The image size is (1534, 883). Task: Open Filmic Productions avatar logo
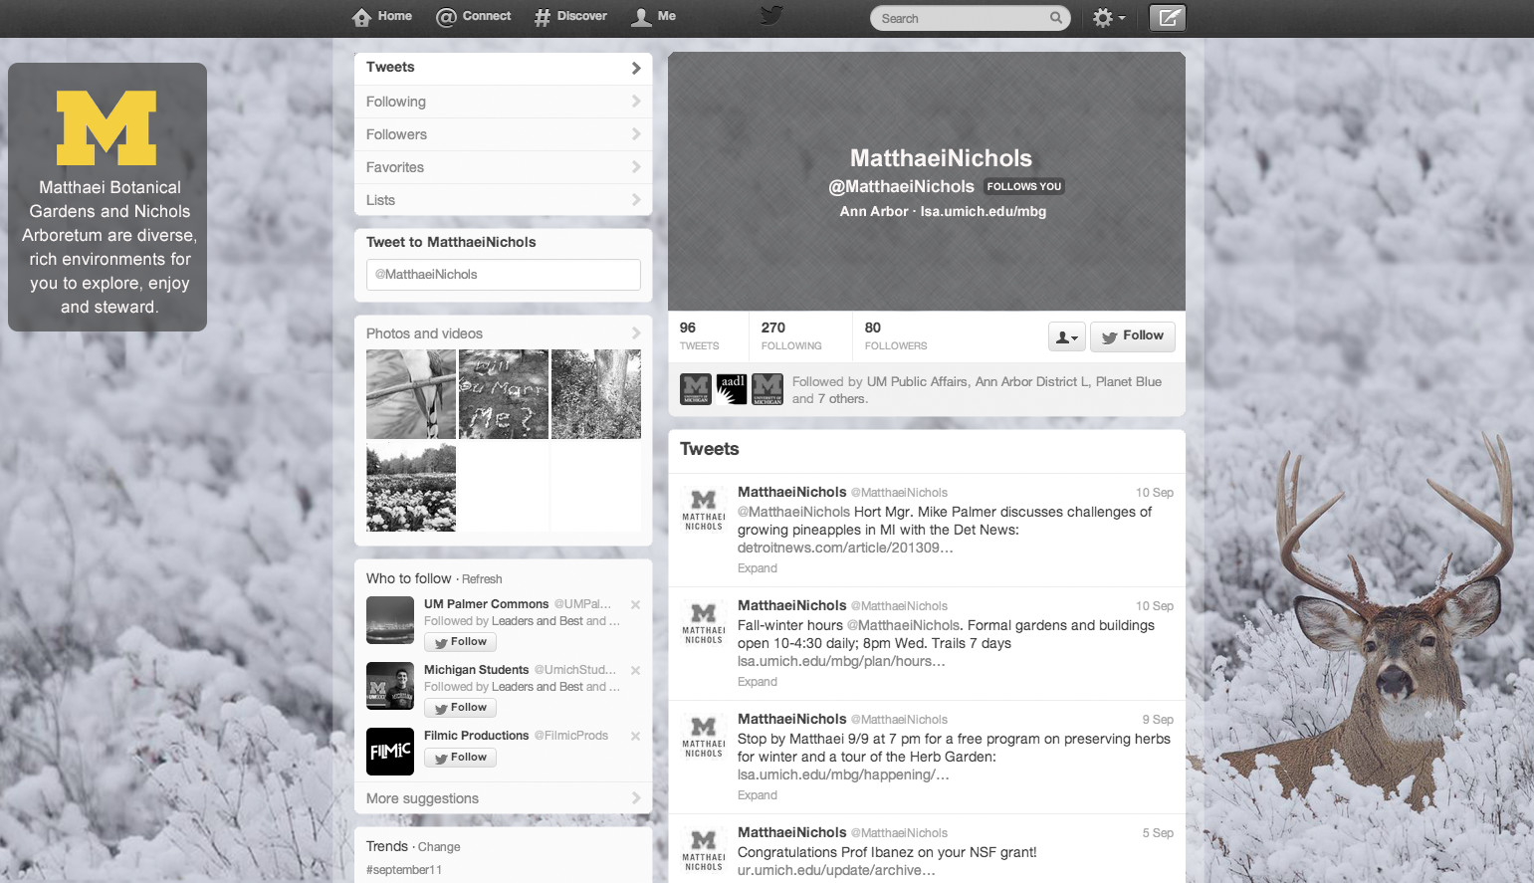click(390, 752)
